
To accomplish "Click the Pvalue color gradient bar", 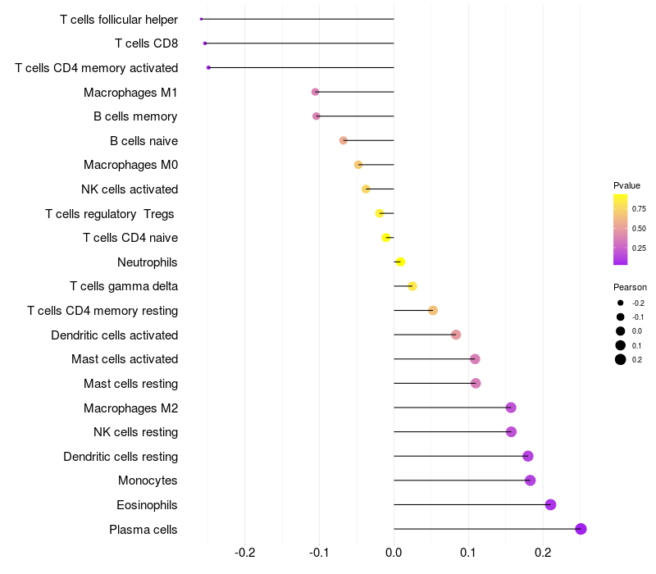I will point(621,230).
